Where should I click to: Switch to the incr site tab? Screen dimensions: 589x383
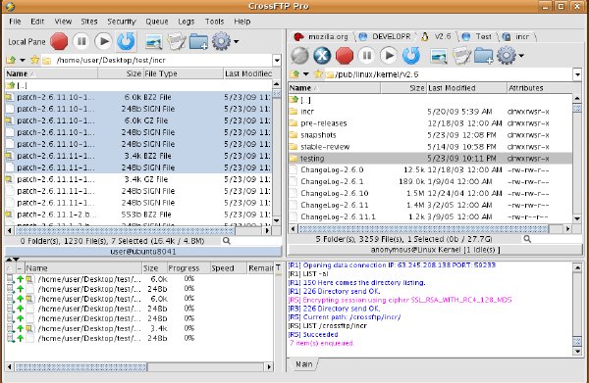click(517, 36)
